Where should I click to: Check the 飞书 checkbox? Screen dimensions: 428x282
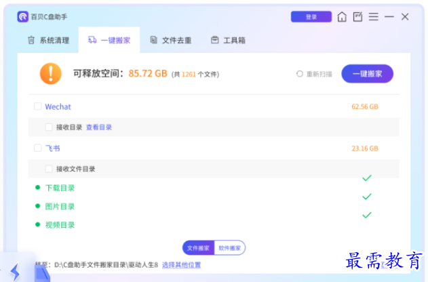[38, 148]
